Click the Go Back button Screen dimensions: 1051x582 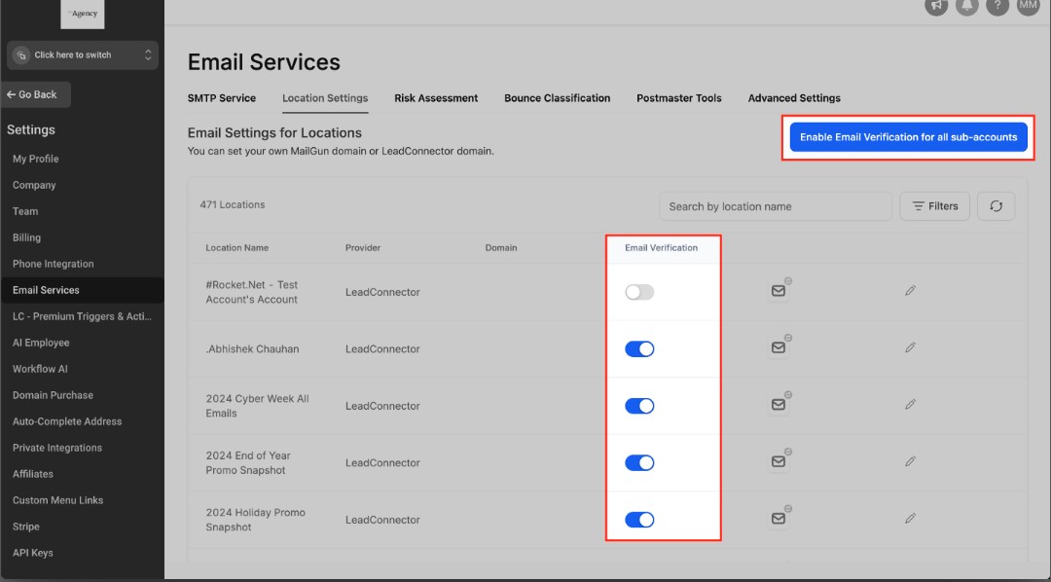[x=36, y=94]
